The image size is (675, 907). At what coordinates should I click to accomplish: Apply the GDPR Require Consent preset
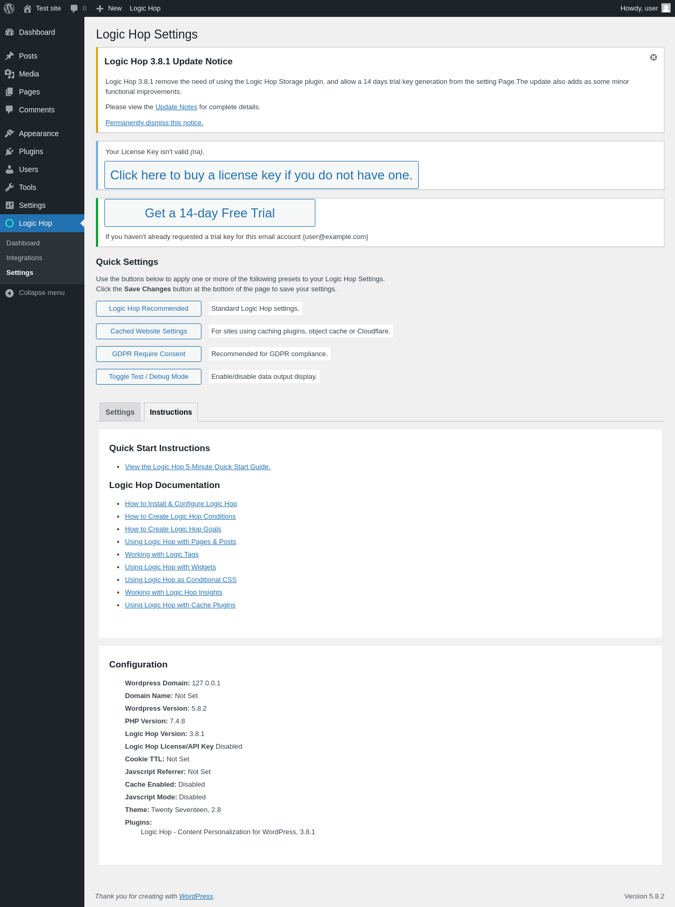pyautogui.click(x=149, y=354)
